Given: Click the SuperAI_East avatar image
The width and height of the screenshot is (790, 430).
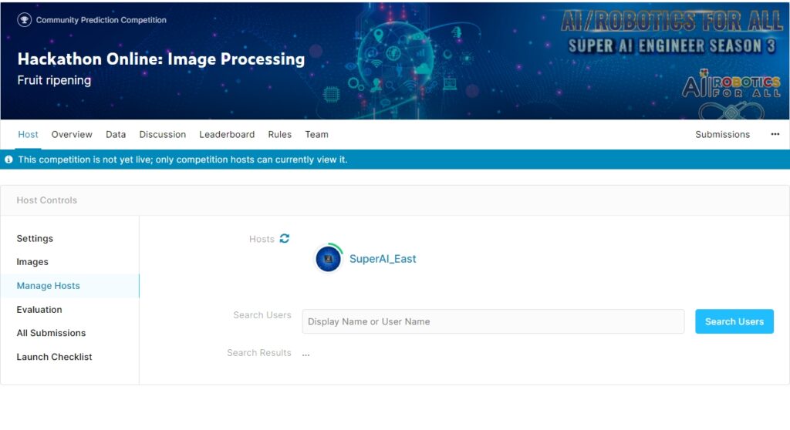Looking at the screenshot, I should (328, 259).
